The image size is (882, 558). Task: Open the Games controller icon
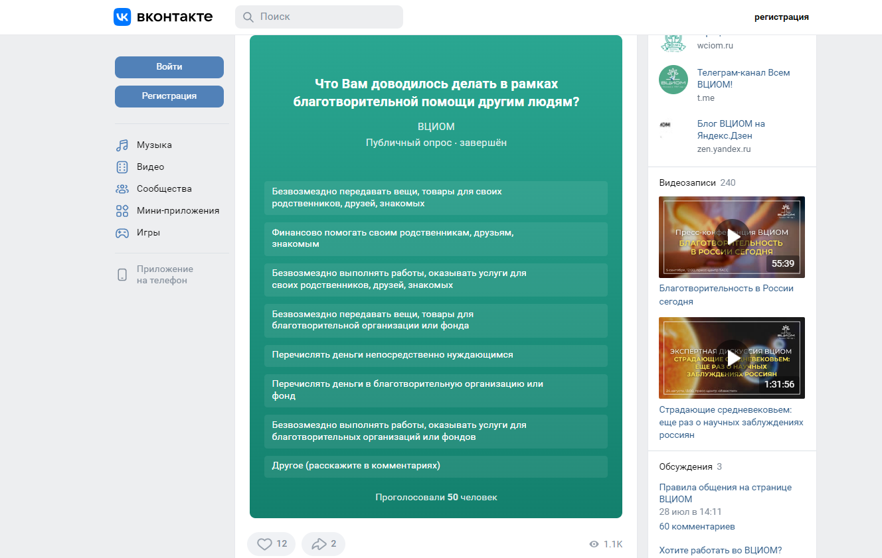coord(122,233)
